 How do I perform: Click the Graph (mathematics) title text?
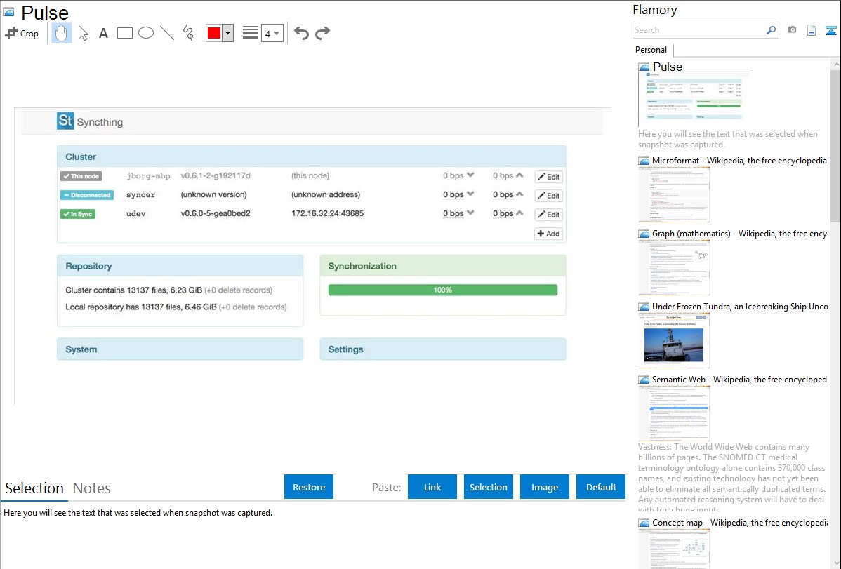pyautogui.click(x=739, y=234)
